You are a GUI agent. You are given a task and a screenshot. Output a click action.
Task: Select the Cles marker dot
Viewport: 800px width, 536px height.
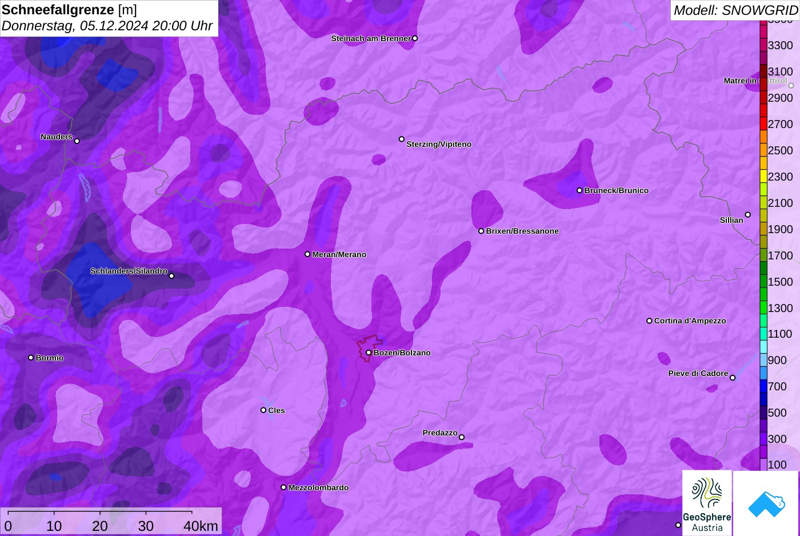[x=263, y=410]
